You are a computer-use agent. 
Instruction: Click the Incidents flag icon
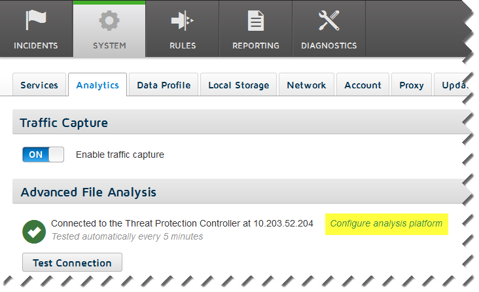point(36,21)
